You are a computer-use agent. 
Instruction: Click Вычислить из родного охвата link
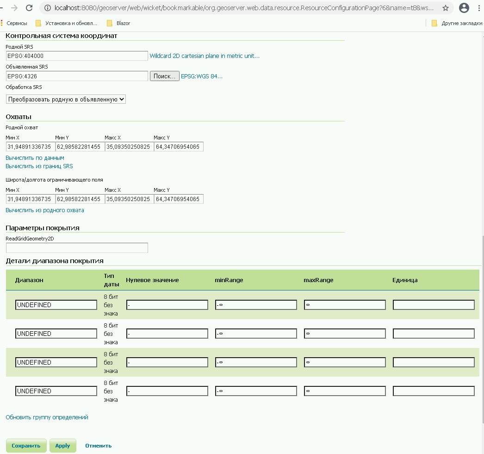click(x=44, y=210)
